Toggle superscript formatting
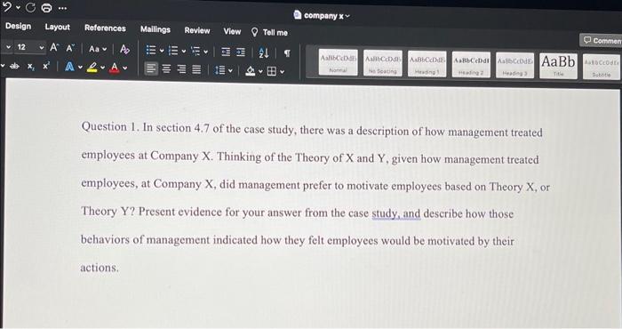 point(46,66)
